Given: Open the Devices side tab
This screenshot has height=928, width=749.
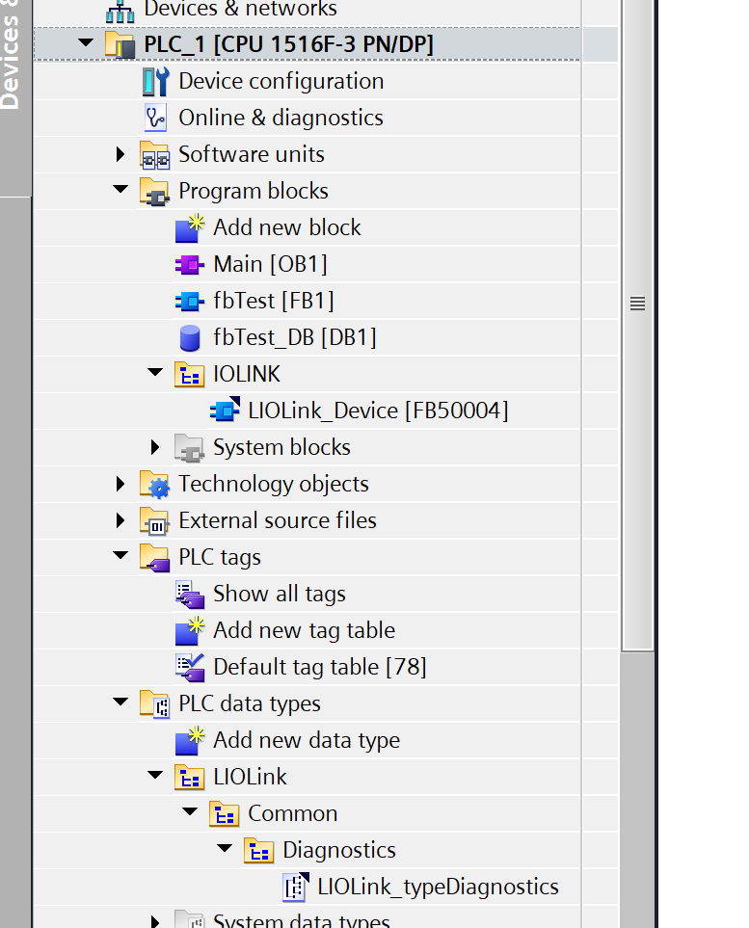Looking at the screenshot, I should (x=12, y=58).
